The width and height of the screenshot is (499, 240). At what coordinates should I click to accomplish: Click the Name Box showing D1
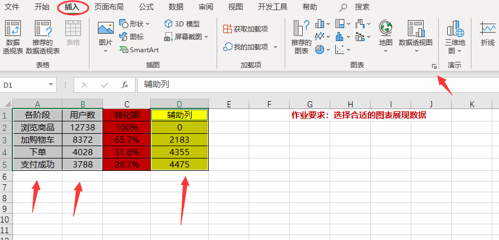[28, 85]
